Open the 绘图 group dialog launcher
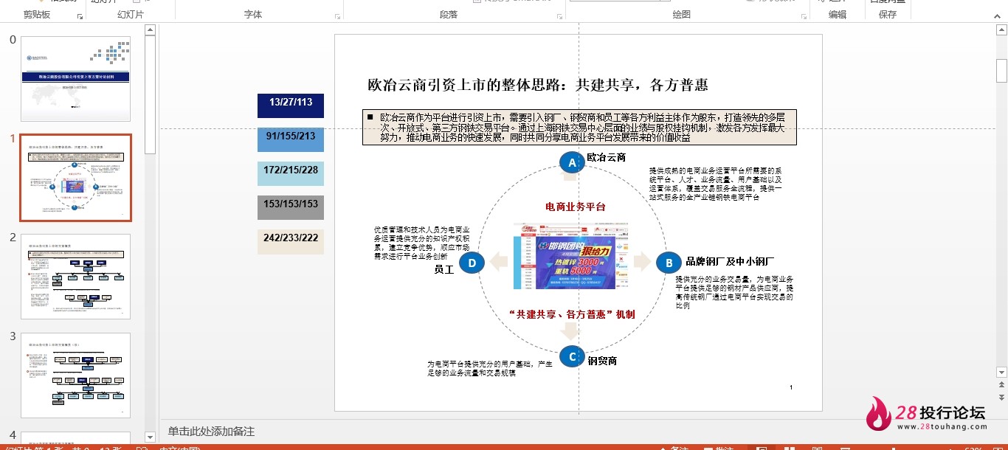Viewport: 1008px width, 450px height. [x=804, y=15]
